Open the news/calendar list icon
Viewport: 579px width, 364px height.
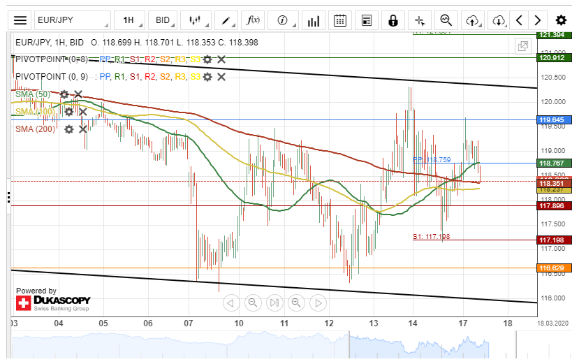pyautogui.click(x=366, y=20)
